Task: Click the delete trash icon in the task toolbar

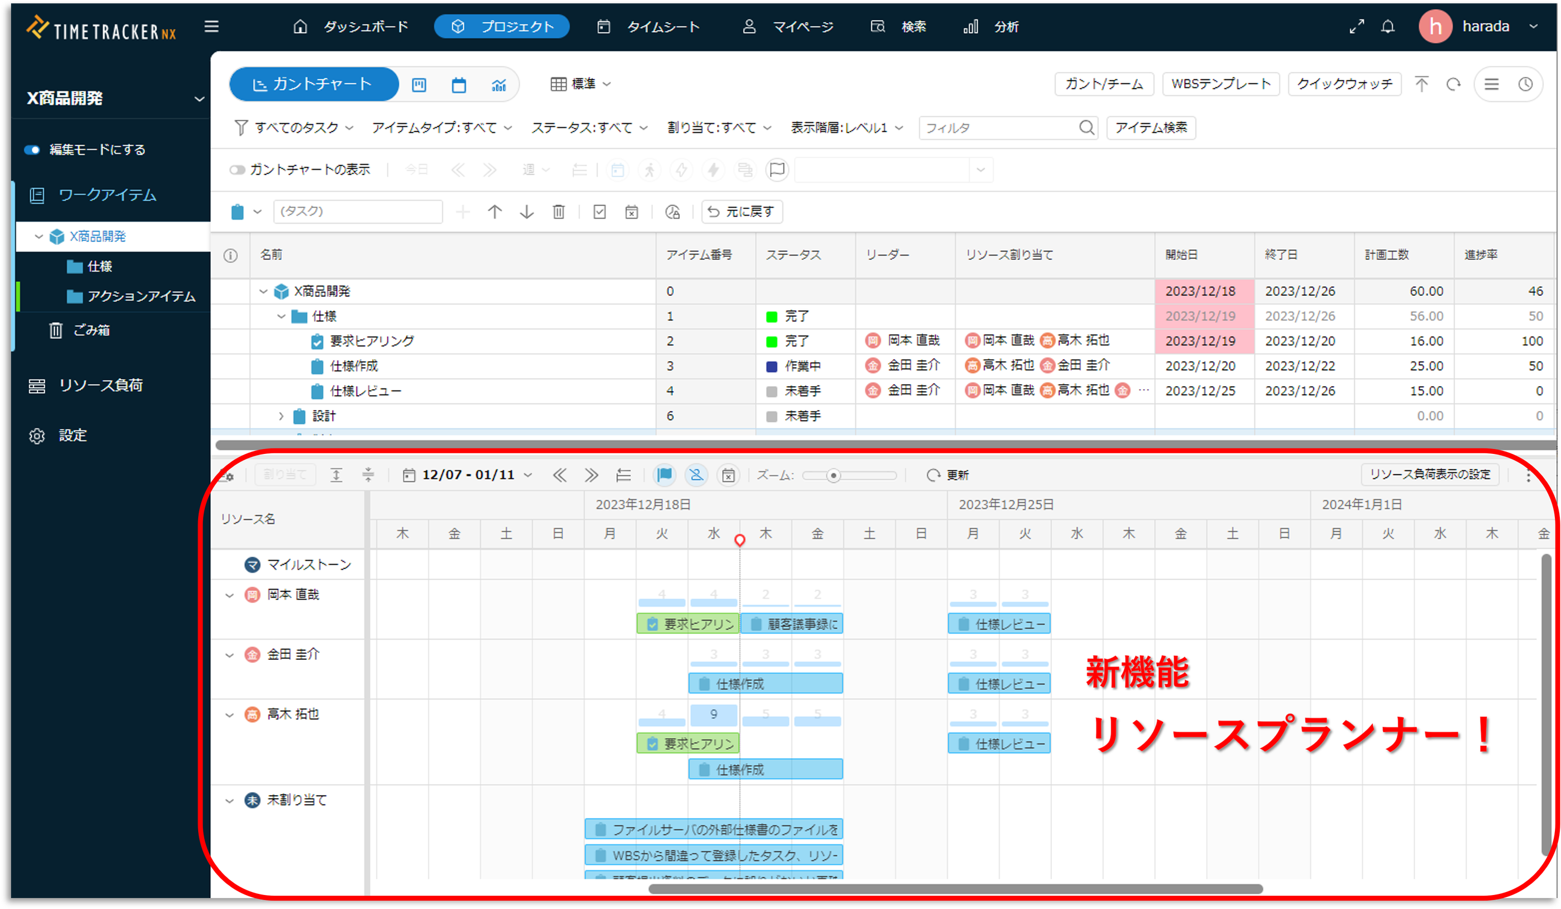Action: pos(559,212)
